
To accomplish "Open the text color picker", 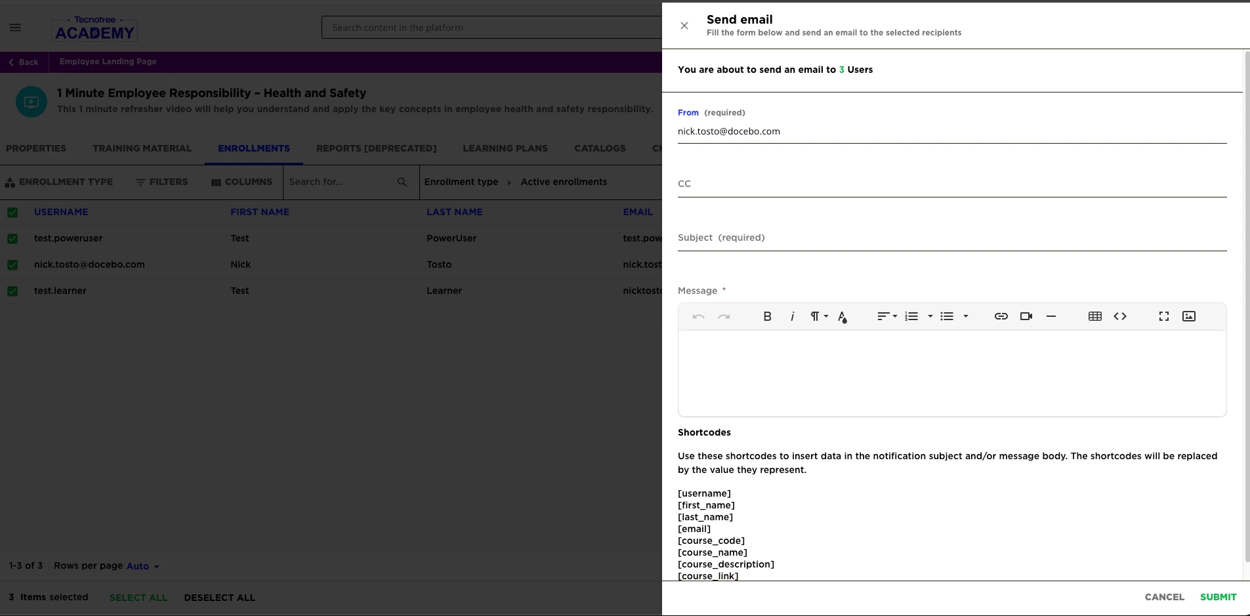I will click(x=843, y=317).
